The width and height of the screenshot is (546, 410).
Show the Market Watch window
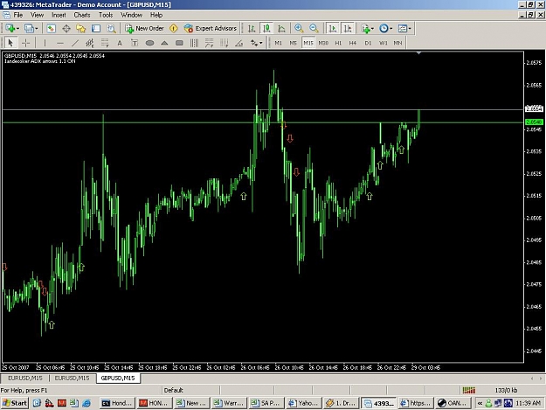[x=52, y=28]
